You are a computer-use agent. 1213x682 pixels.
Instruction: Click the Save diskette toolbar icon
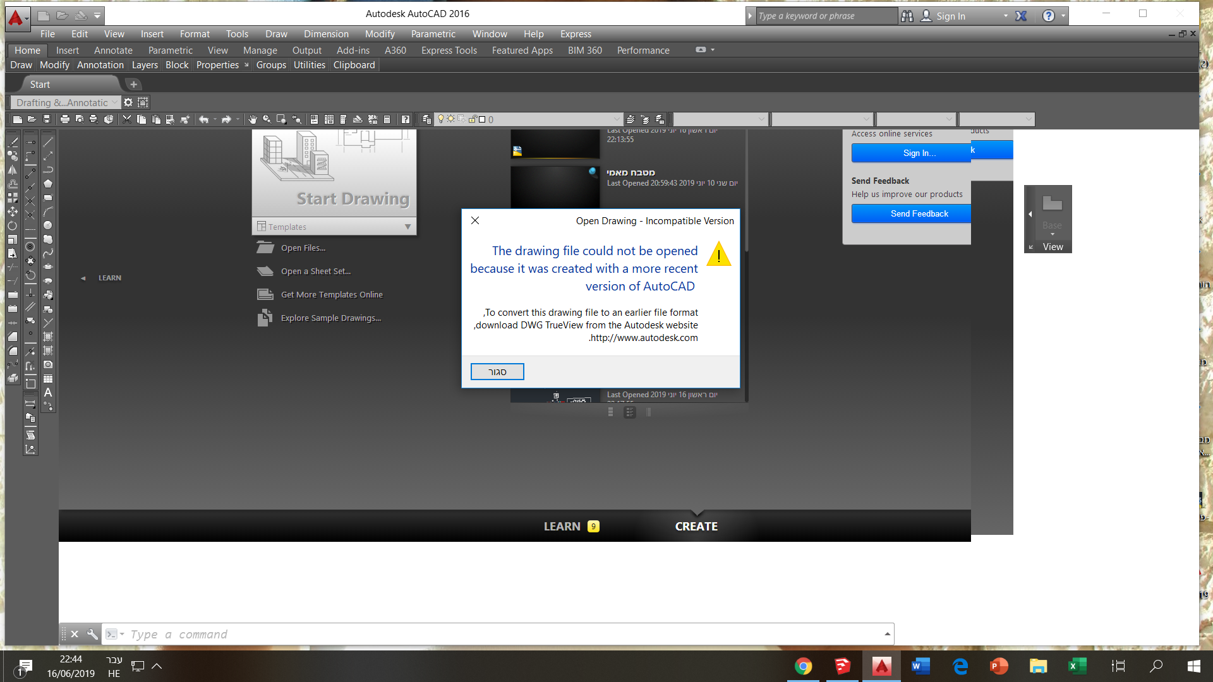point(47,119)
